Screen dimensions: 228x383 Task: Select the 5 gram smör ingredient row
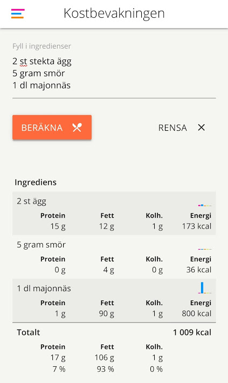114,257
